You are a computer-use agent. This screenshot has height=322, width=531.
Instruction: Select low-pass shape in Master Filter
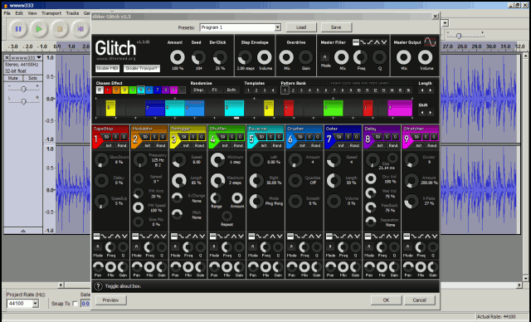tap(363, 42)
